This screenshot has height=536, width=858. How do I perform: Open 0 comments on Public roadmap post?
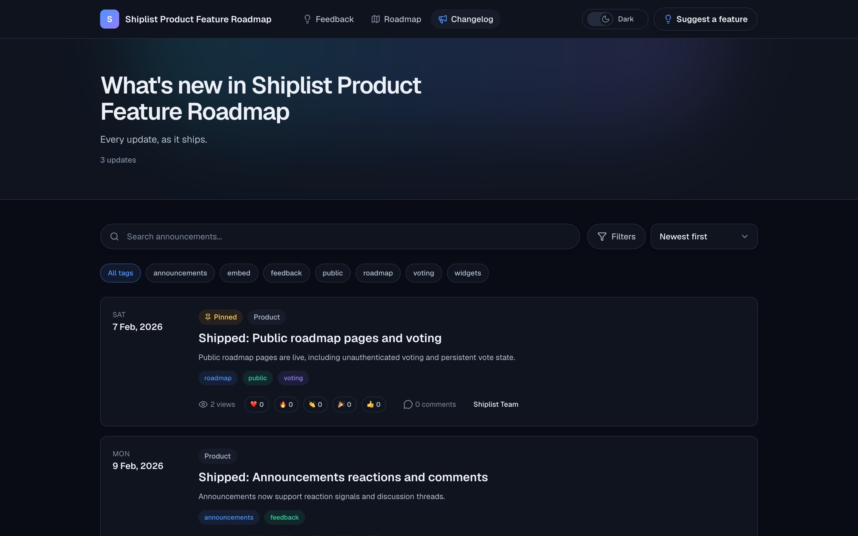coord(430,404)
